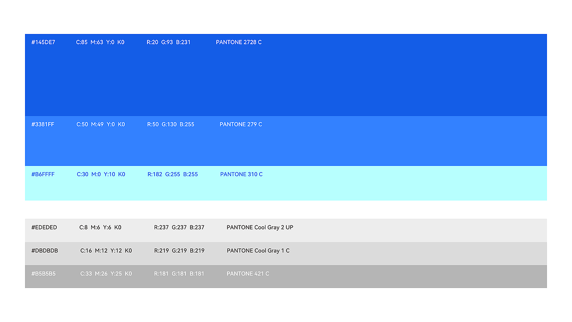The width and height of the screenshot is (572, 322).
Task: Select the hex code #145DE7 text
Action: [43, 42]
